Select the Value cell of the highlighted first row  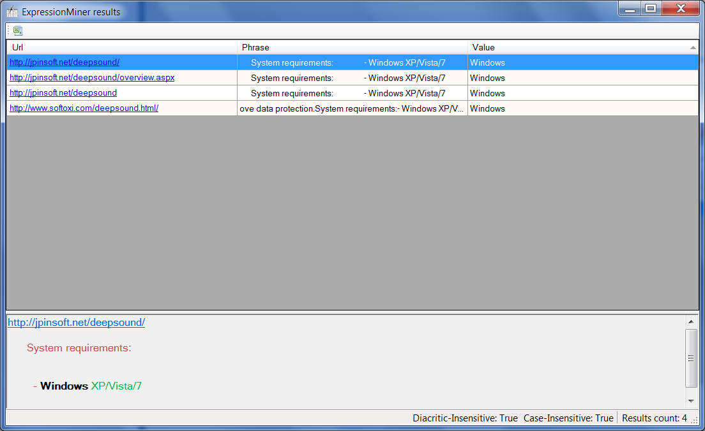(582, 63)
